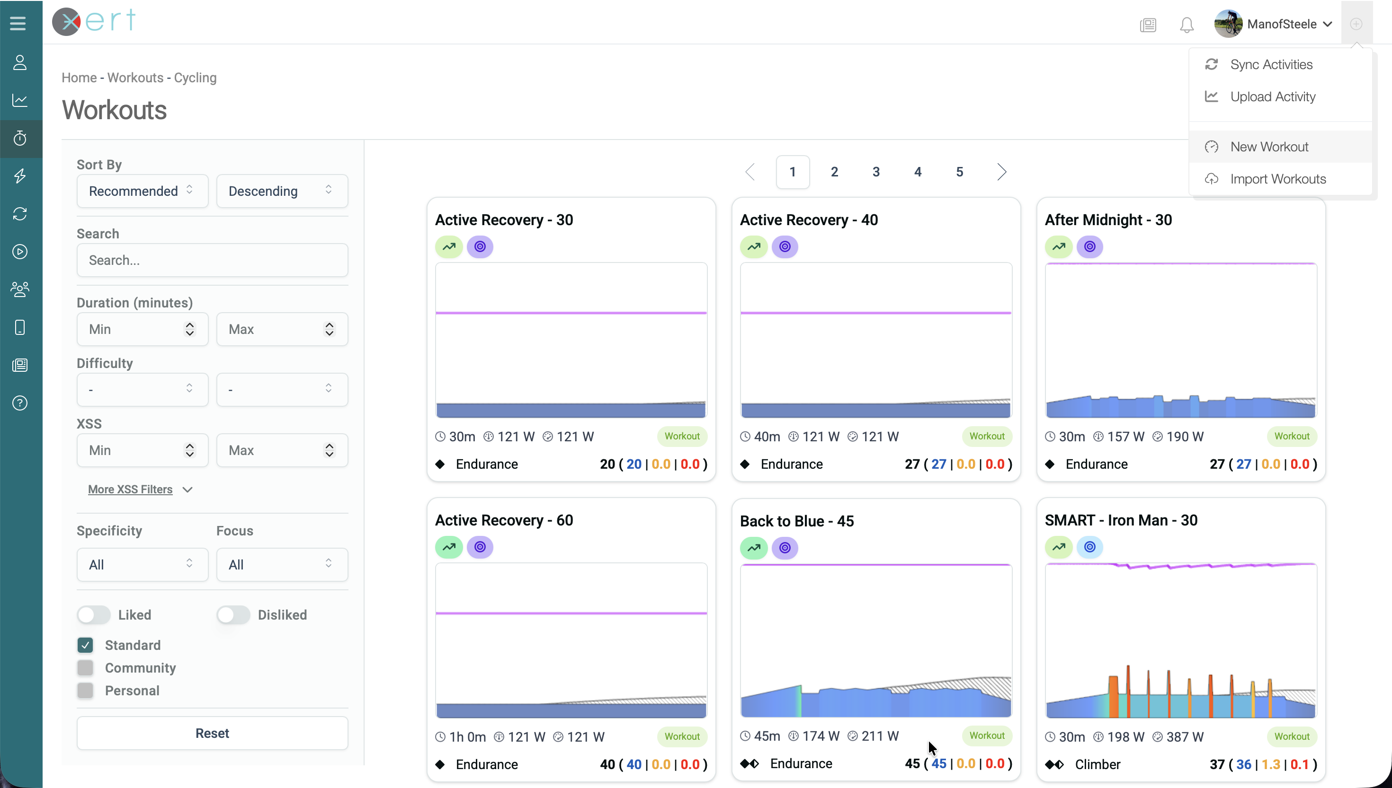This screenshot has height=788, width=1392.
Task: Open the hamburger menu icon
Action: click(18, 23)
